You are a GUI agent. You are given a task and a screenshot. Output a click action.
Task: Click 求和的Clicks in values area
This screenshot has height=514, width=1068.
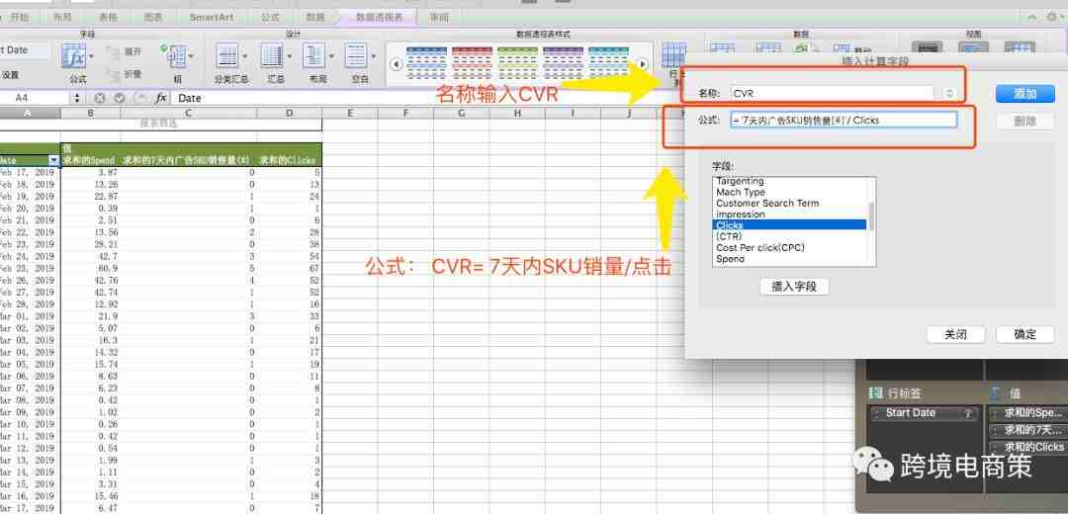tap(1028, 448)
